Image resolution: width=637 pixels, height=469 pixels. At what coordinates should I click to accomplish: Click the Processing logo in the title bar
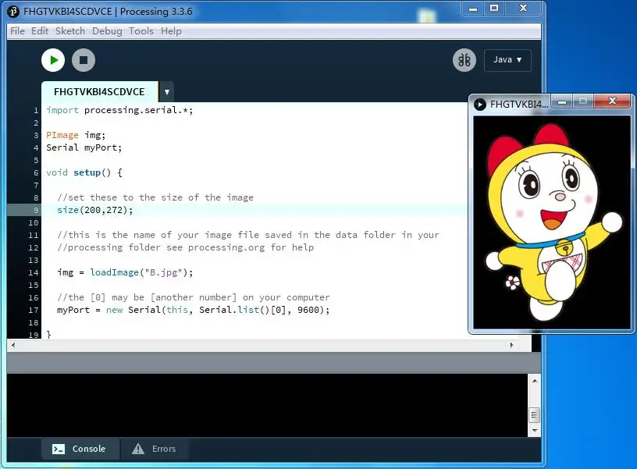(12, 11)
